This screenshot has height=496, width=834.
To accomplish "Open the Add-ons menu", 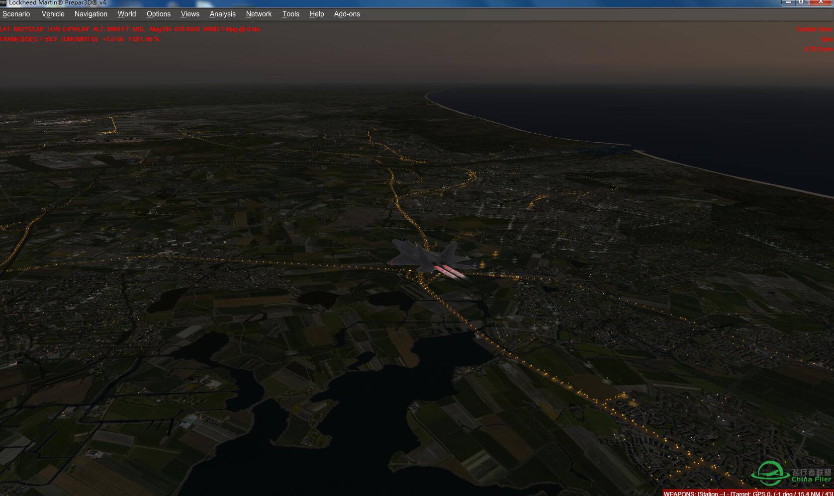I will 347,14.
